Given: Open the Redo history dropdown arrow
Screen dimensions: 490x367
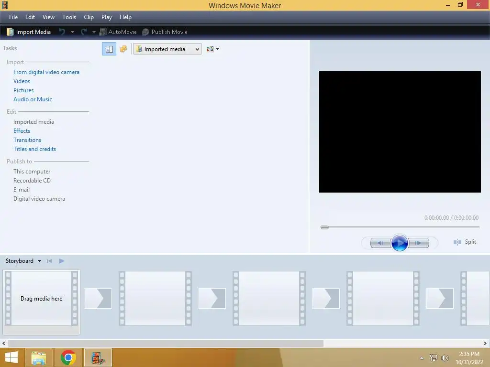Looking at the screenshot, I should point(94,32).
